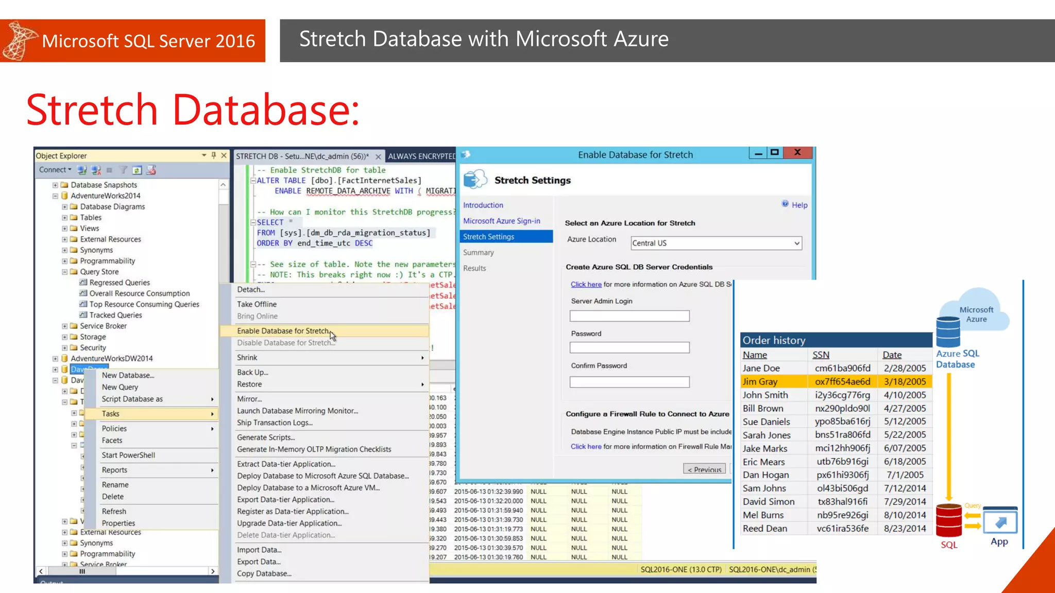Focus the Password input field
The width and height of the screenshot is (1055, 593).
[629, 348]
